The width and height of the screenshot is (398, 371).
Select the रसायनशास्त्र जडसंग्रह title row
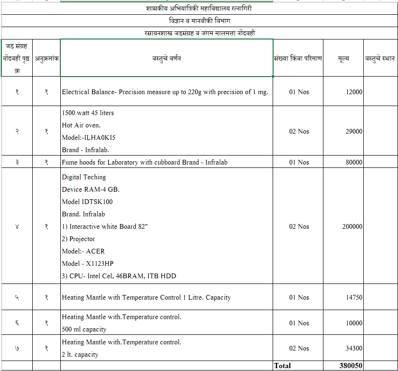pyautogui.click(x=199, y=33)
